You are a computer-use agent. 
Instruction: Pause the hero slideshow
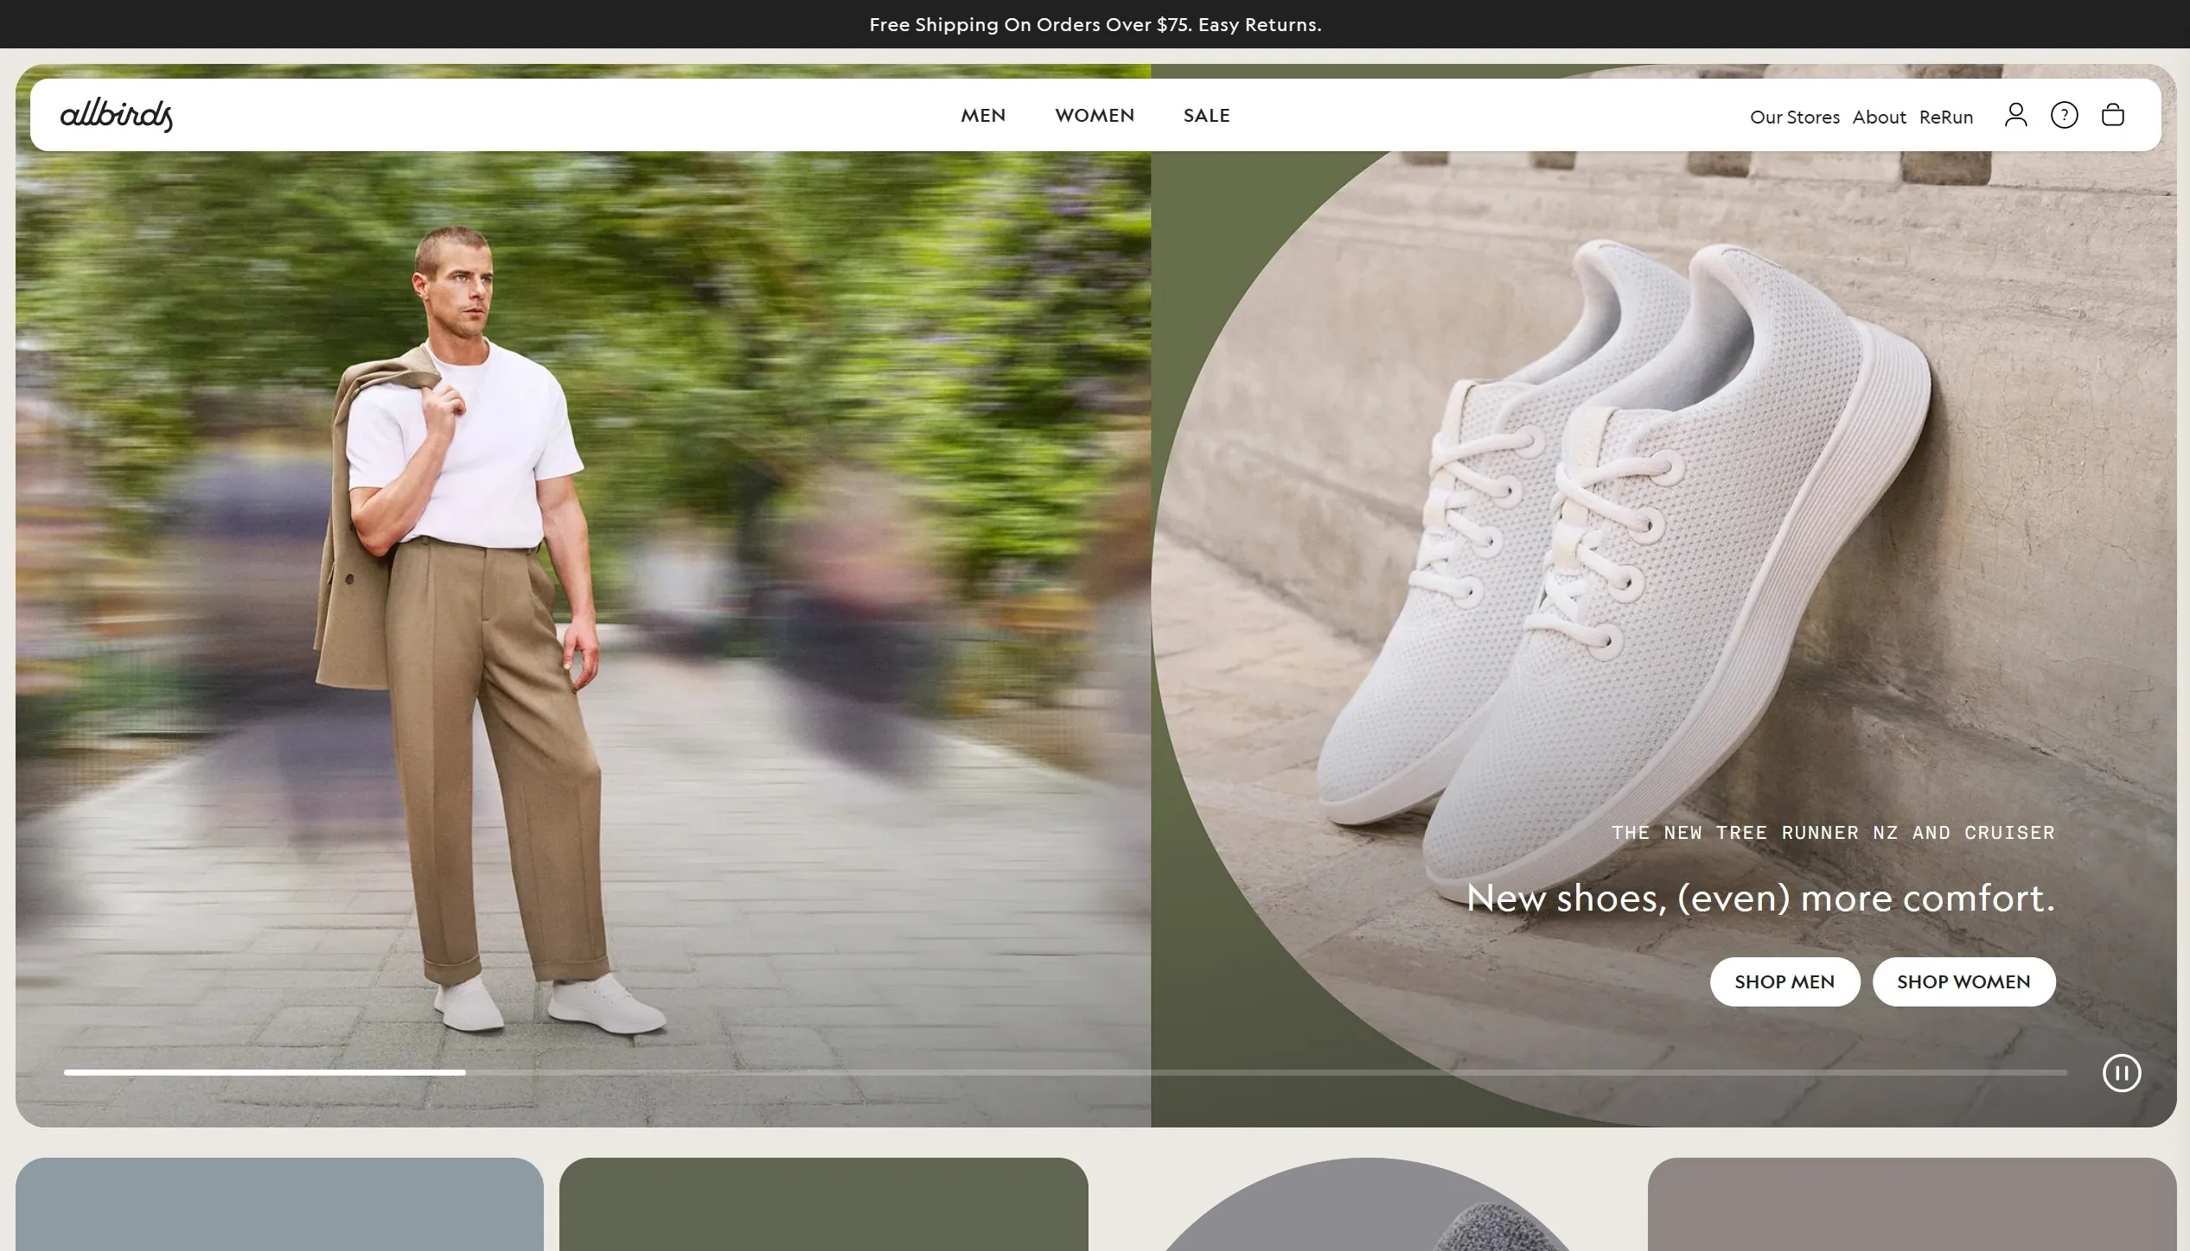[x=2121, y=1073]
